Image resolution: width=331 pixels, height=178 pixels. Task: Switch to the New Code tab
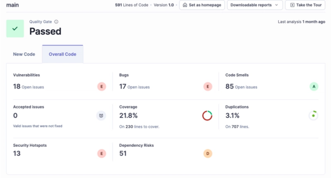24,54
